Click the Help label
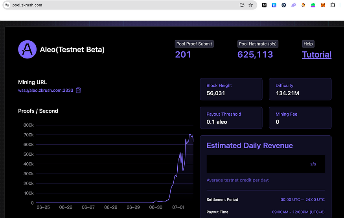Viewport: 344px width, 218px height. click(x=308, y=44)
